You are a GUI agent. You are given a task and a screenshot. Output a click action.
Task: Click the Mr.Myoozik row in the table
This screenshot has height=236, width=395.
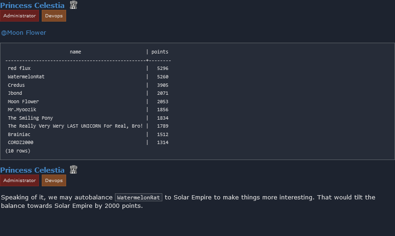pos(22,110)
